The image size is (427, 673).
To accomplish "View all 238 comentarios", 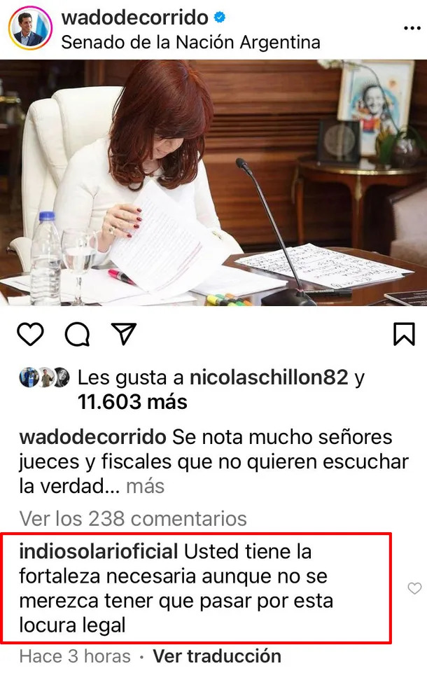I will click(133, 518).
